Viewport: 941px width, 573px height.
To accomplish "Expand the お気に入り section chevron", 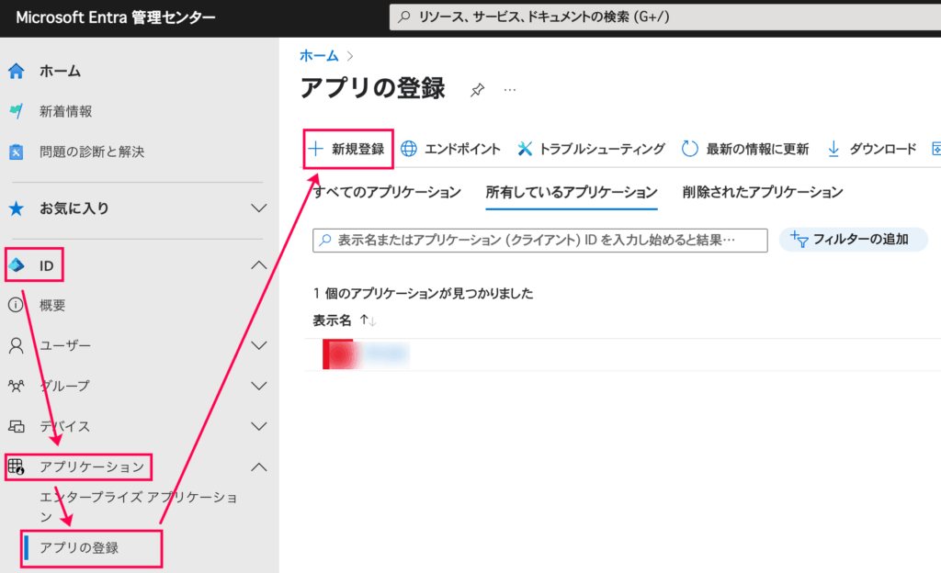I will pos(258,208).
